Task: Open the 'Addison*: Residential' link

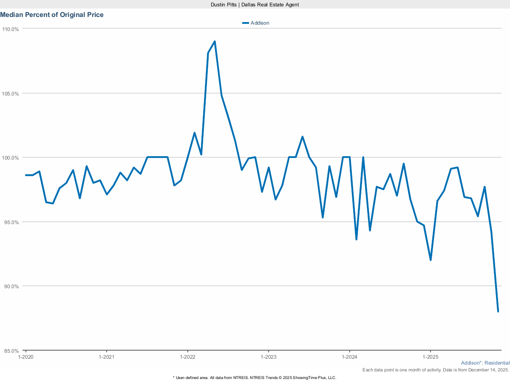Action: tap(485, 363)
